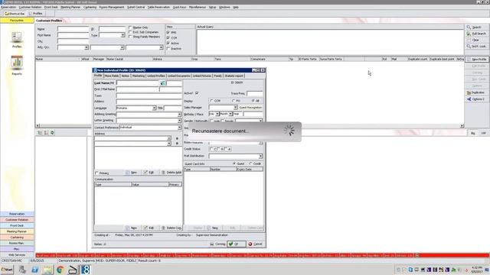Select the COM display radio button

coord(211,101)
